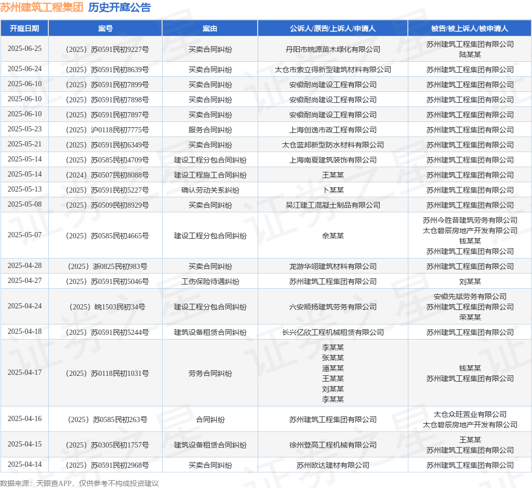
Task: Click case number 苏0585民初4709号
Action: [x=107, y=160]
